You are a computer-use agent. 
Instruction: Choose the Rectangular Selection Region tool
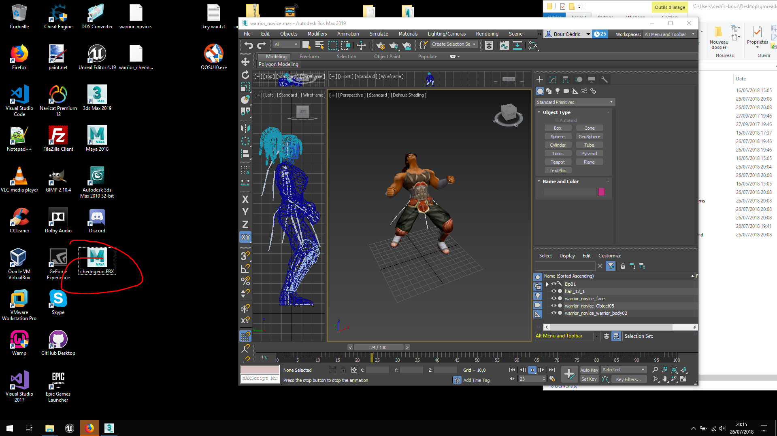click(332, 45)
